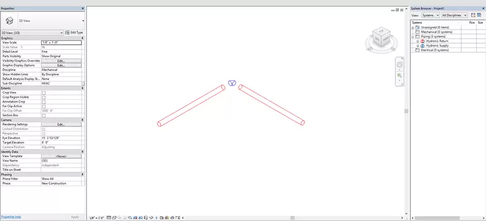Click the View Scale value field
Screen dimensions: 486x221
point(62,43)
